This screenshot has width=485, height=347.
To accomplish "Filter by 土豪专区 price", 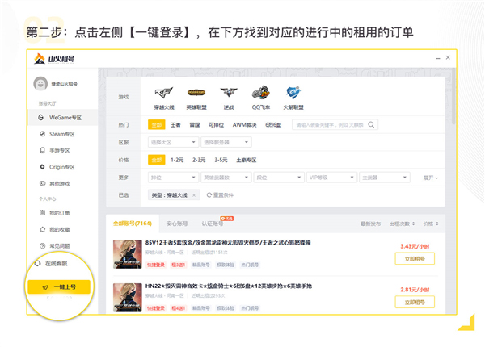I will coord(247,160).
